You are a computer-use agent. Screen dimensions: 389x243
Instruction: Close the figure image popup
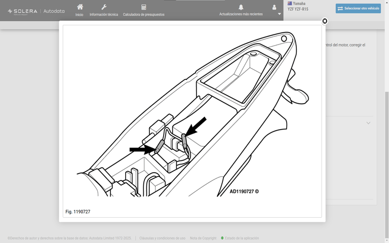click(x=325, y=21)
